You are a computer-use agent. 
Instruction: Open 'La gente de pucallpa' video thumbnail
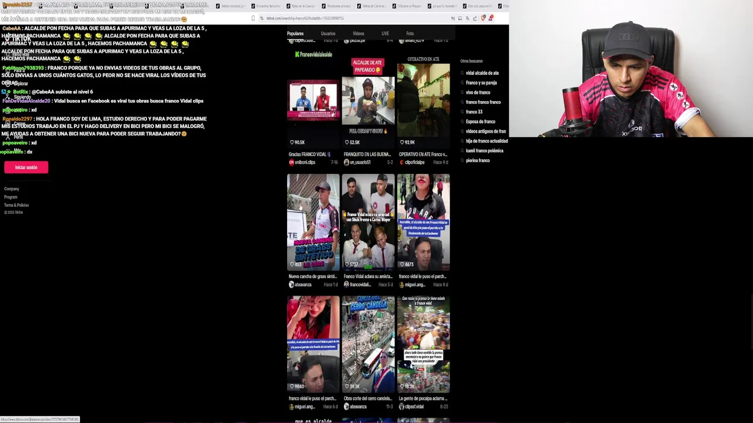[423, 344]
